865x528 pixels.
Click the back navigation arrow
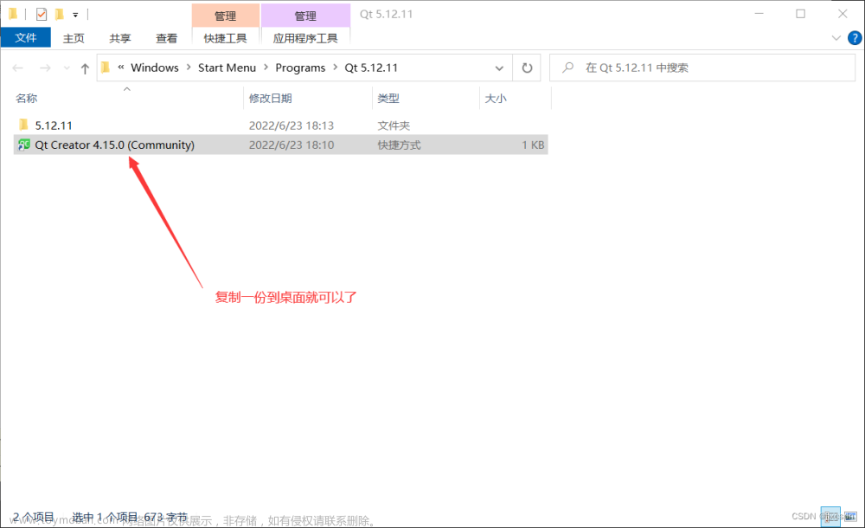point(17,68)
